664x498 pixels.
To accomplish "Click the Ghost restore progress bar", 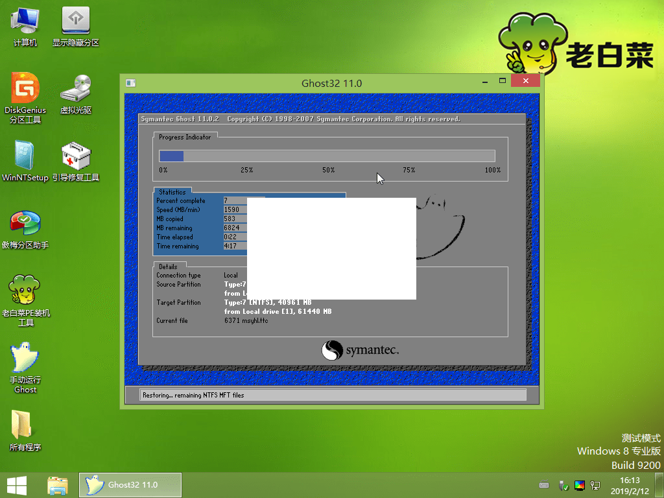I will point(327,156).
